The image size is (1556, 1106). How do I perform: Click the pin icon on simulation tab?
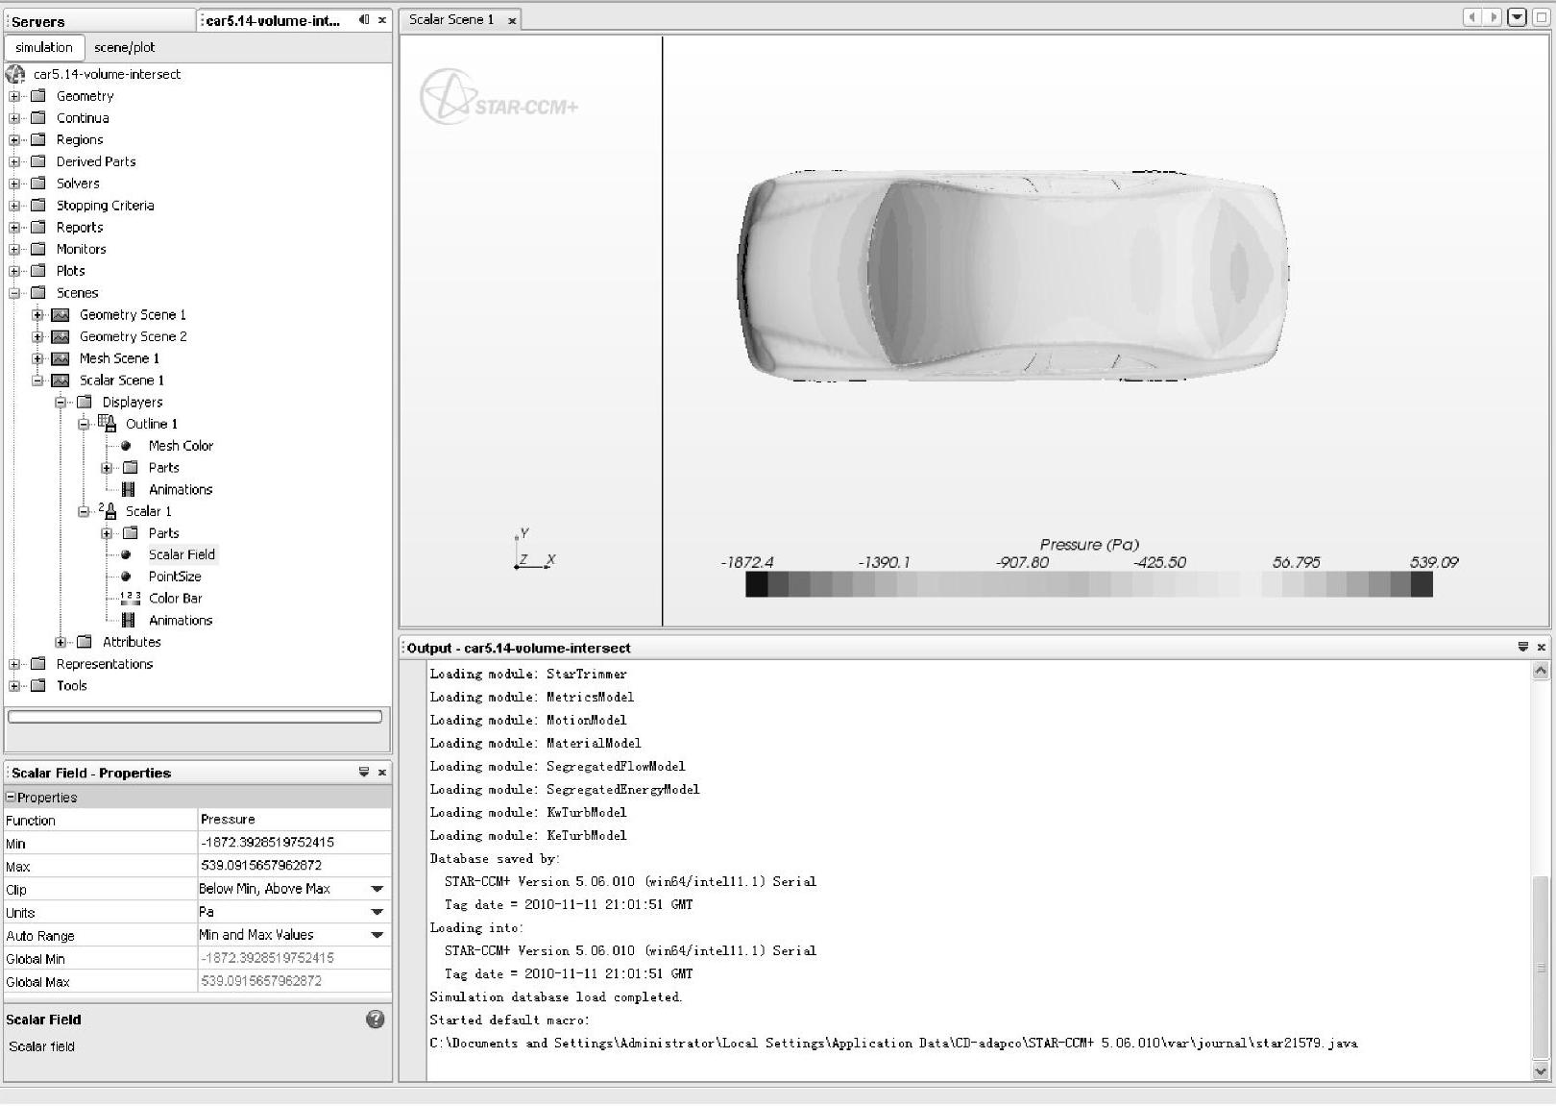coord(364,19)
